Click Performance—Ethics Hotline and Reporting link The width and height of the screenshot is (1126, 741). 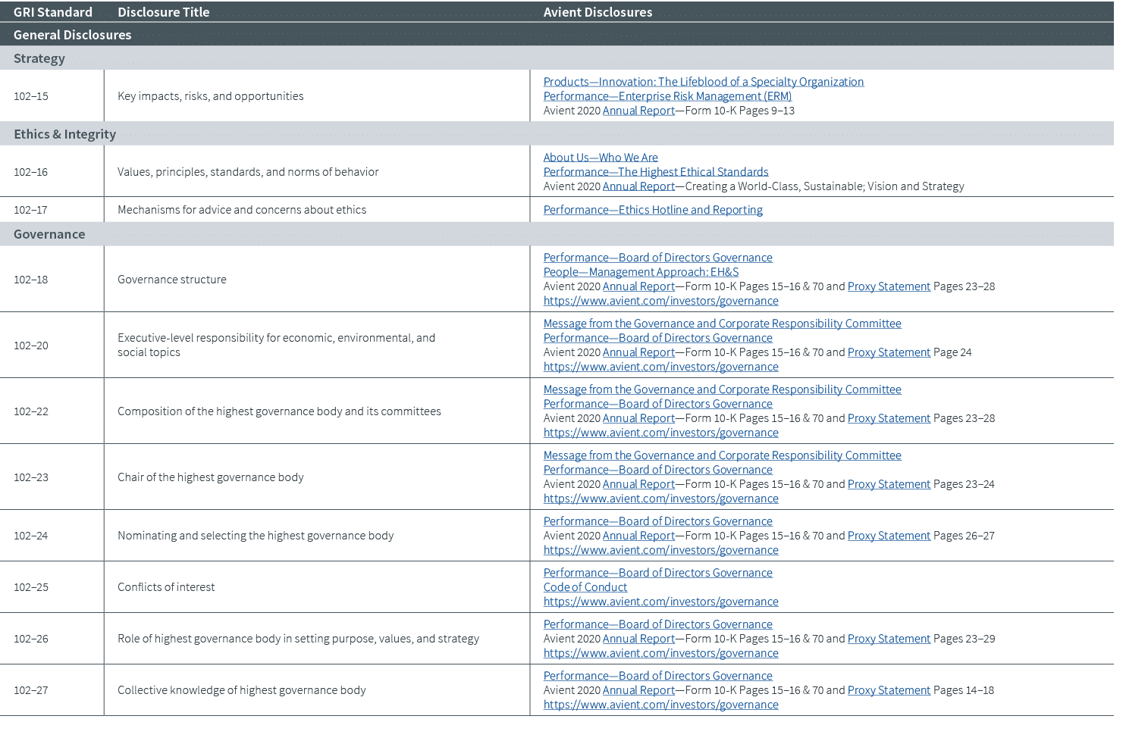point(653,210)
